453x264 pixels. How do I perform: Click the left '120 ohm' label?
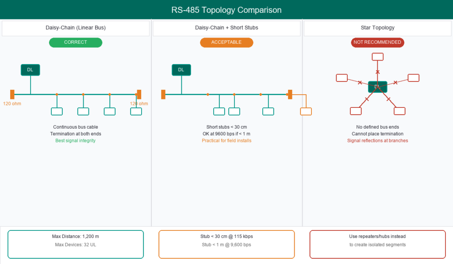click(12, 103)
